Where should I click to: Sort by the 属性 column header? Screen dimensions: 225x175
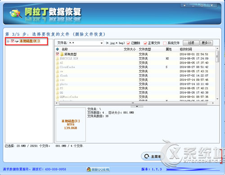coord(169,49)
